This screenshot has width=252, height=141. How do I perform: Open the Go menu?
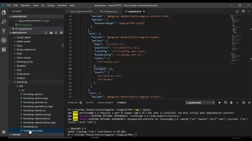[x=43, y=5]
